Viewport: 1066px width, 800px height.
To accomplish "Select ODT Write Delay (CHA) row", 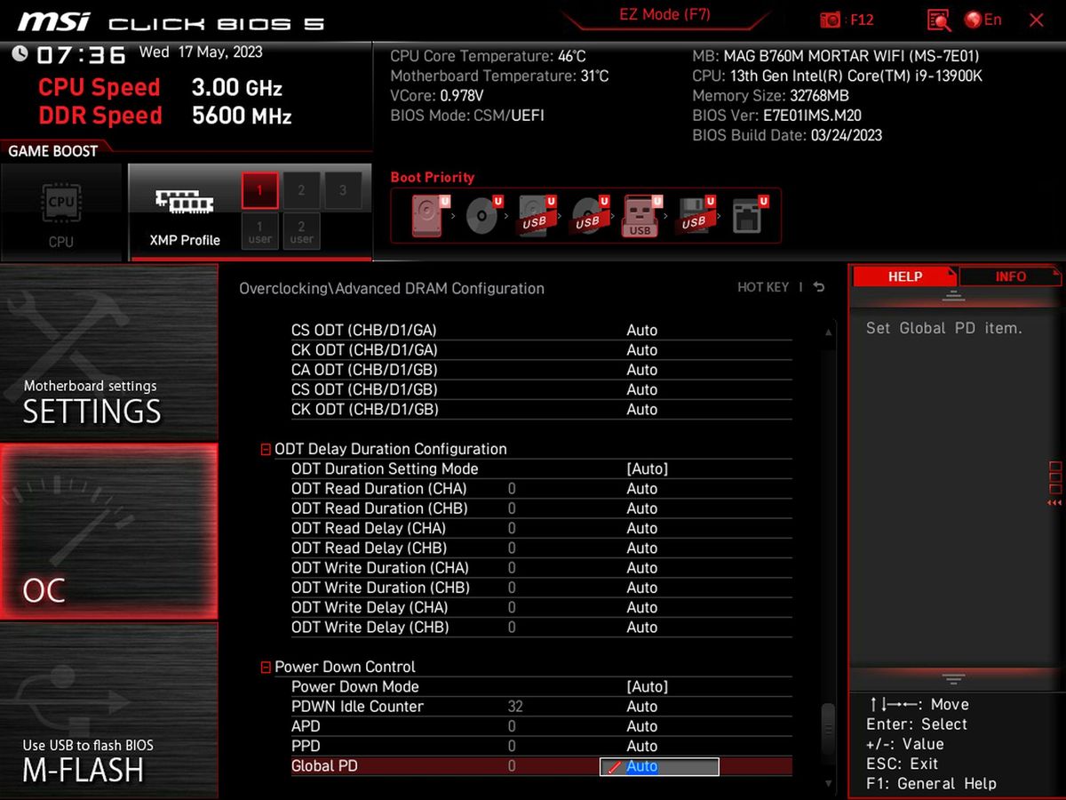I will click(x=541, y=608).
